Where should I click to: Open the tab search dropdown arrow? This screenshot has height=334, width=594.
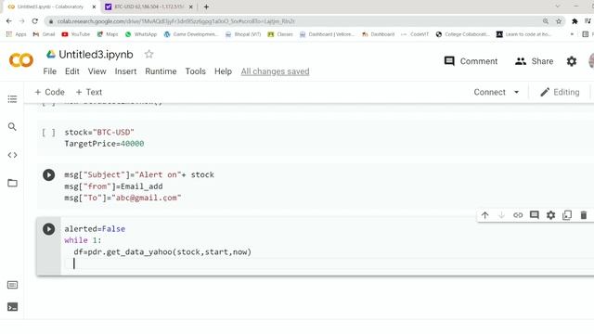(x=557, y=6)
